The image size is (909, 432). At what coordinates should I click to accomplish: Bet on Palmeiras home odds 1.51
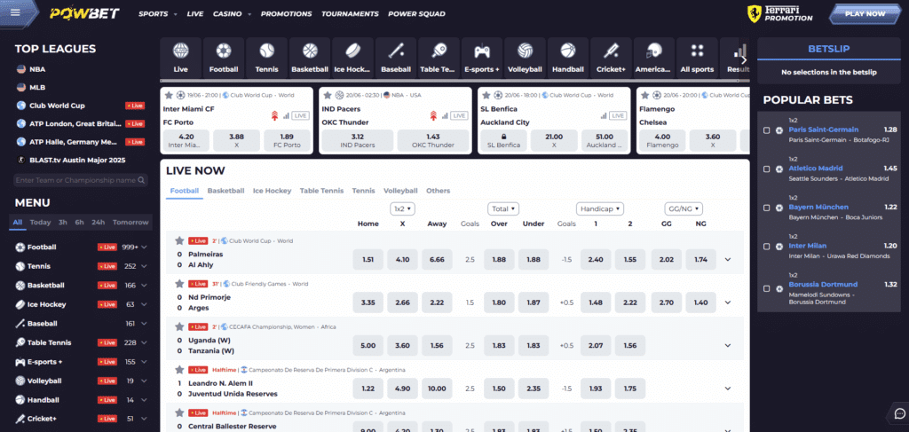[368, 259]
